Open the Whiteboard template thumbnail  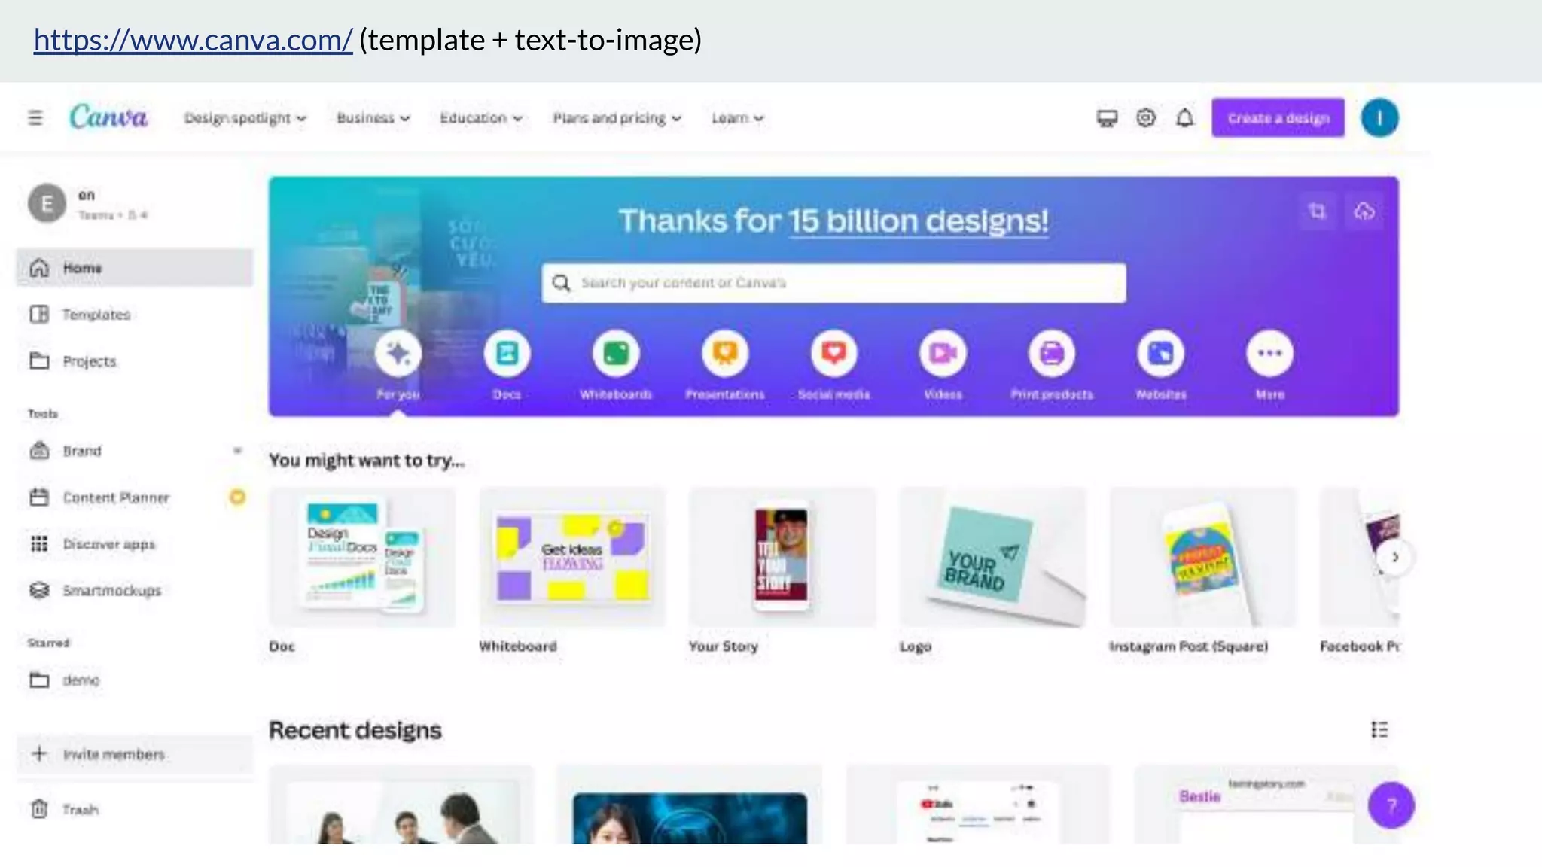click(x=572, y=558)
